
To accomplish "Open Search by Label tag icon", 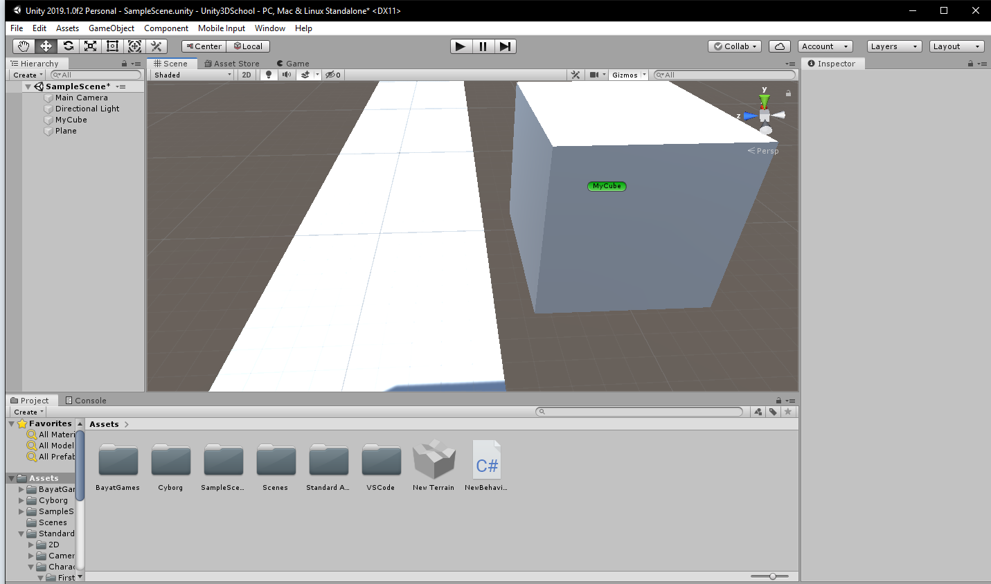I will pyautogui.click(x=773, y=412).
